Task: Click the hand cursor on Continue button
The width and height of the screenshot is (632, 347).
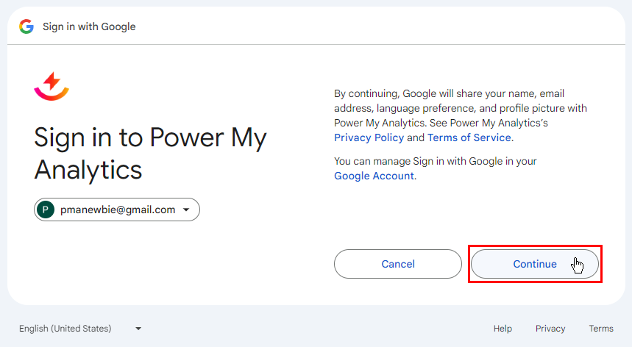Action: click(x=578, y=265)
